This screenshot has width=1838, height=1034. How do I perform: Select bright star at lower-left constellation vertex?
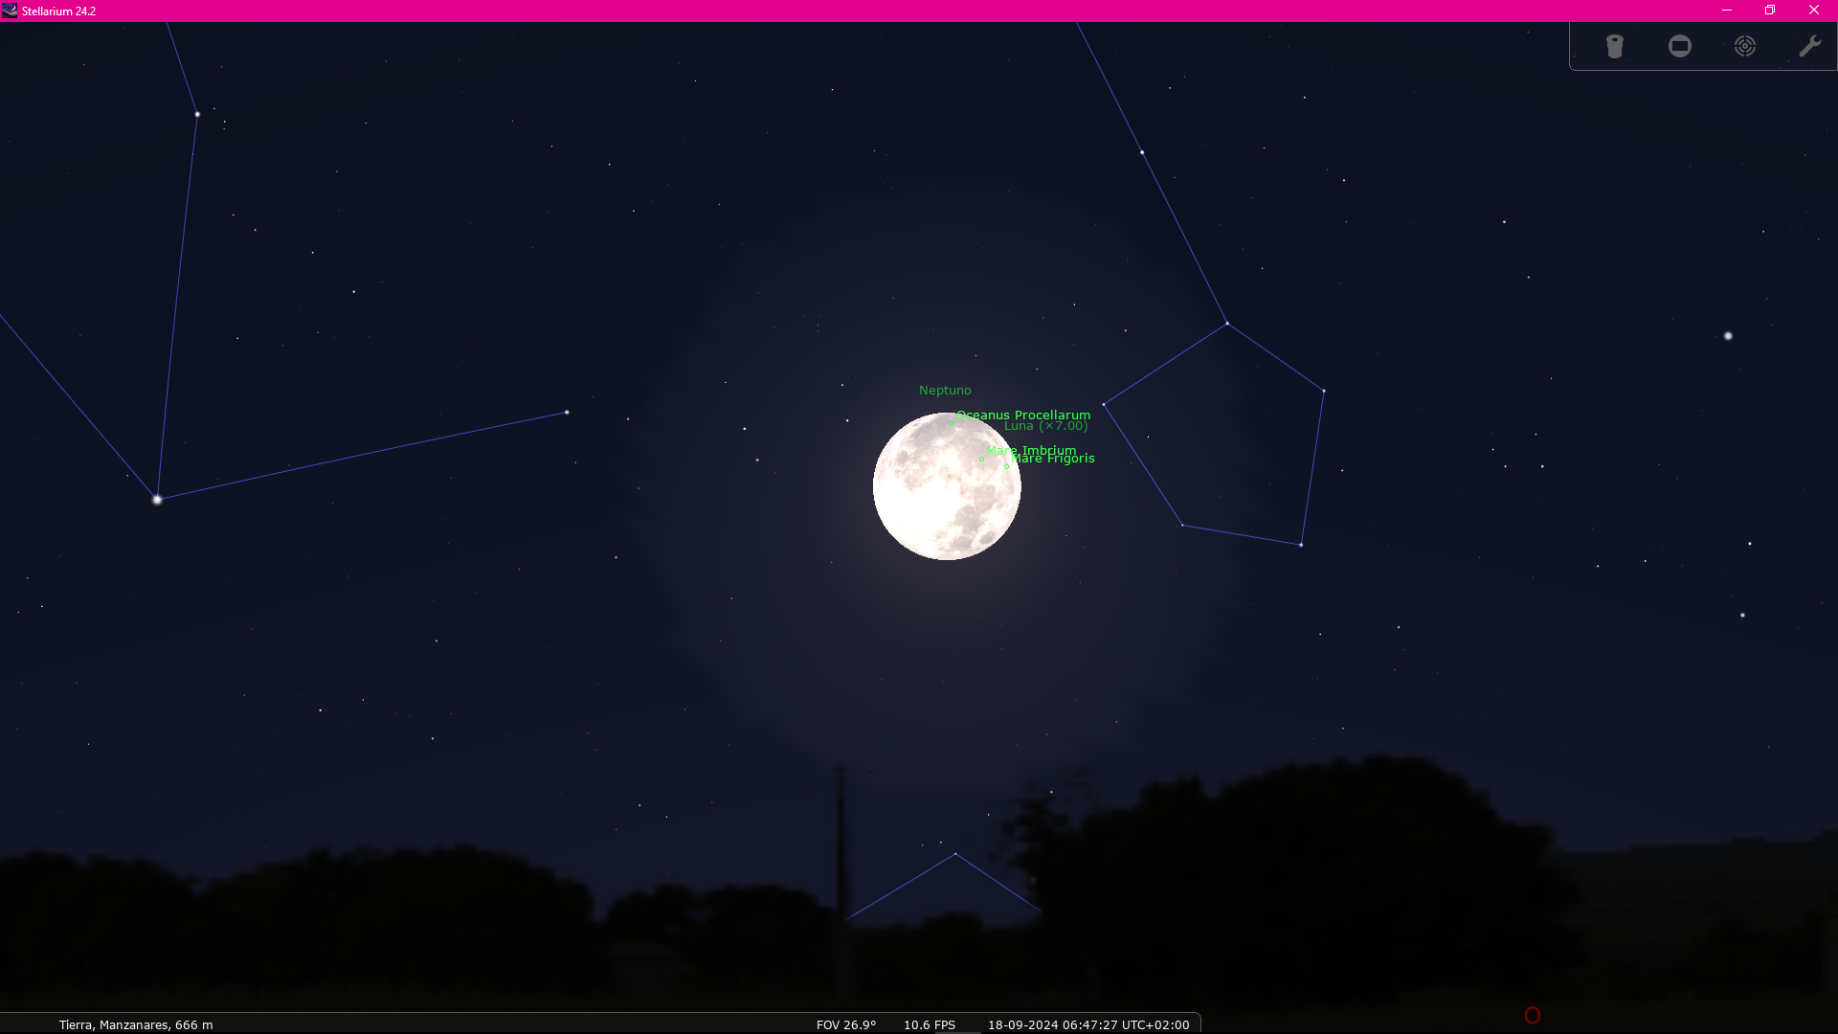(x=157, y=500)
